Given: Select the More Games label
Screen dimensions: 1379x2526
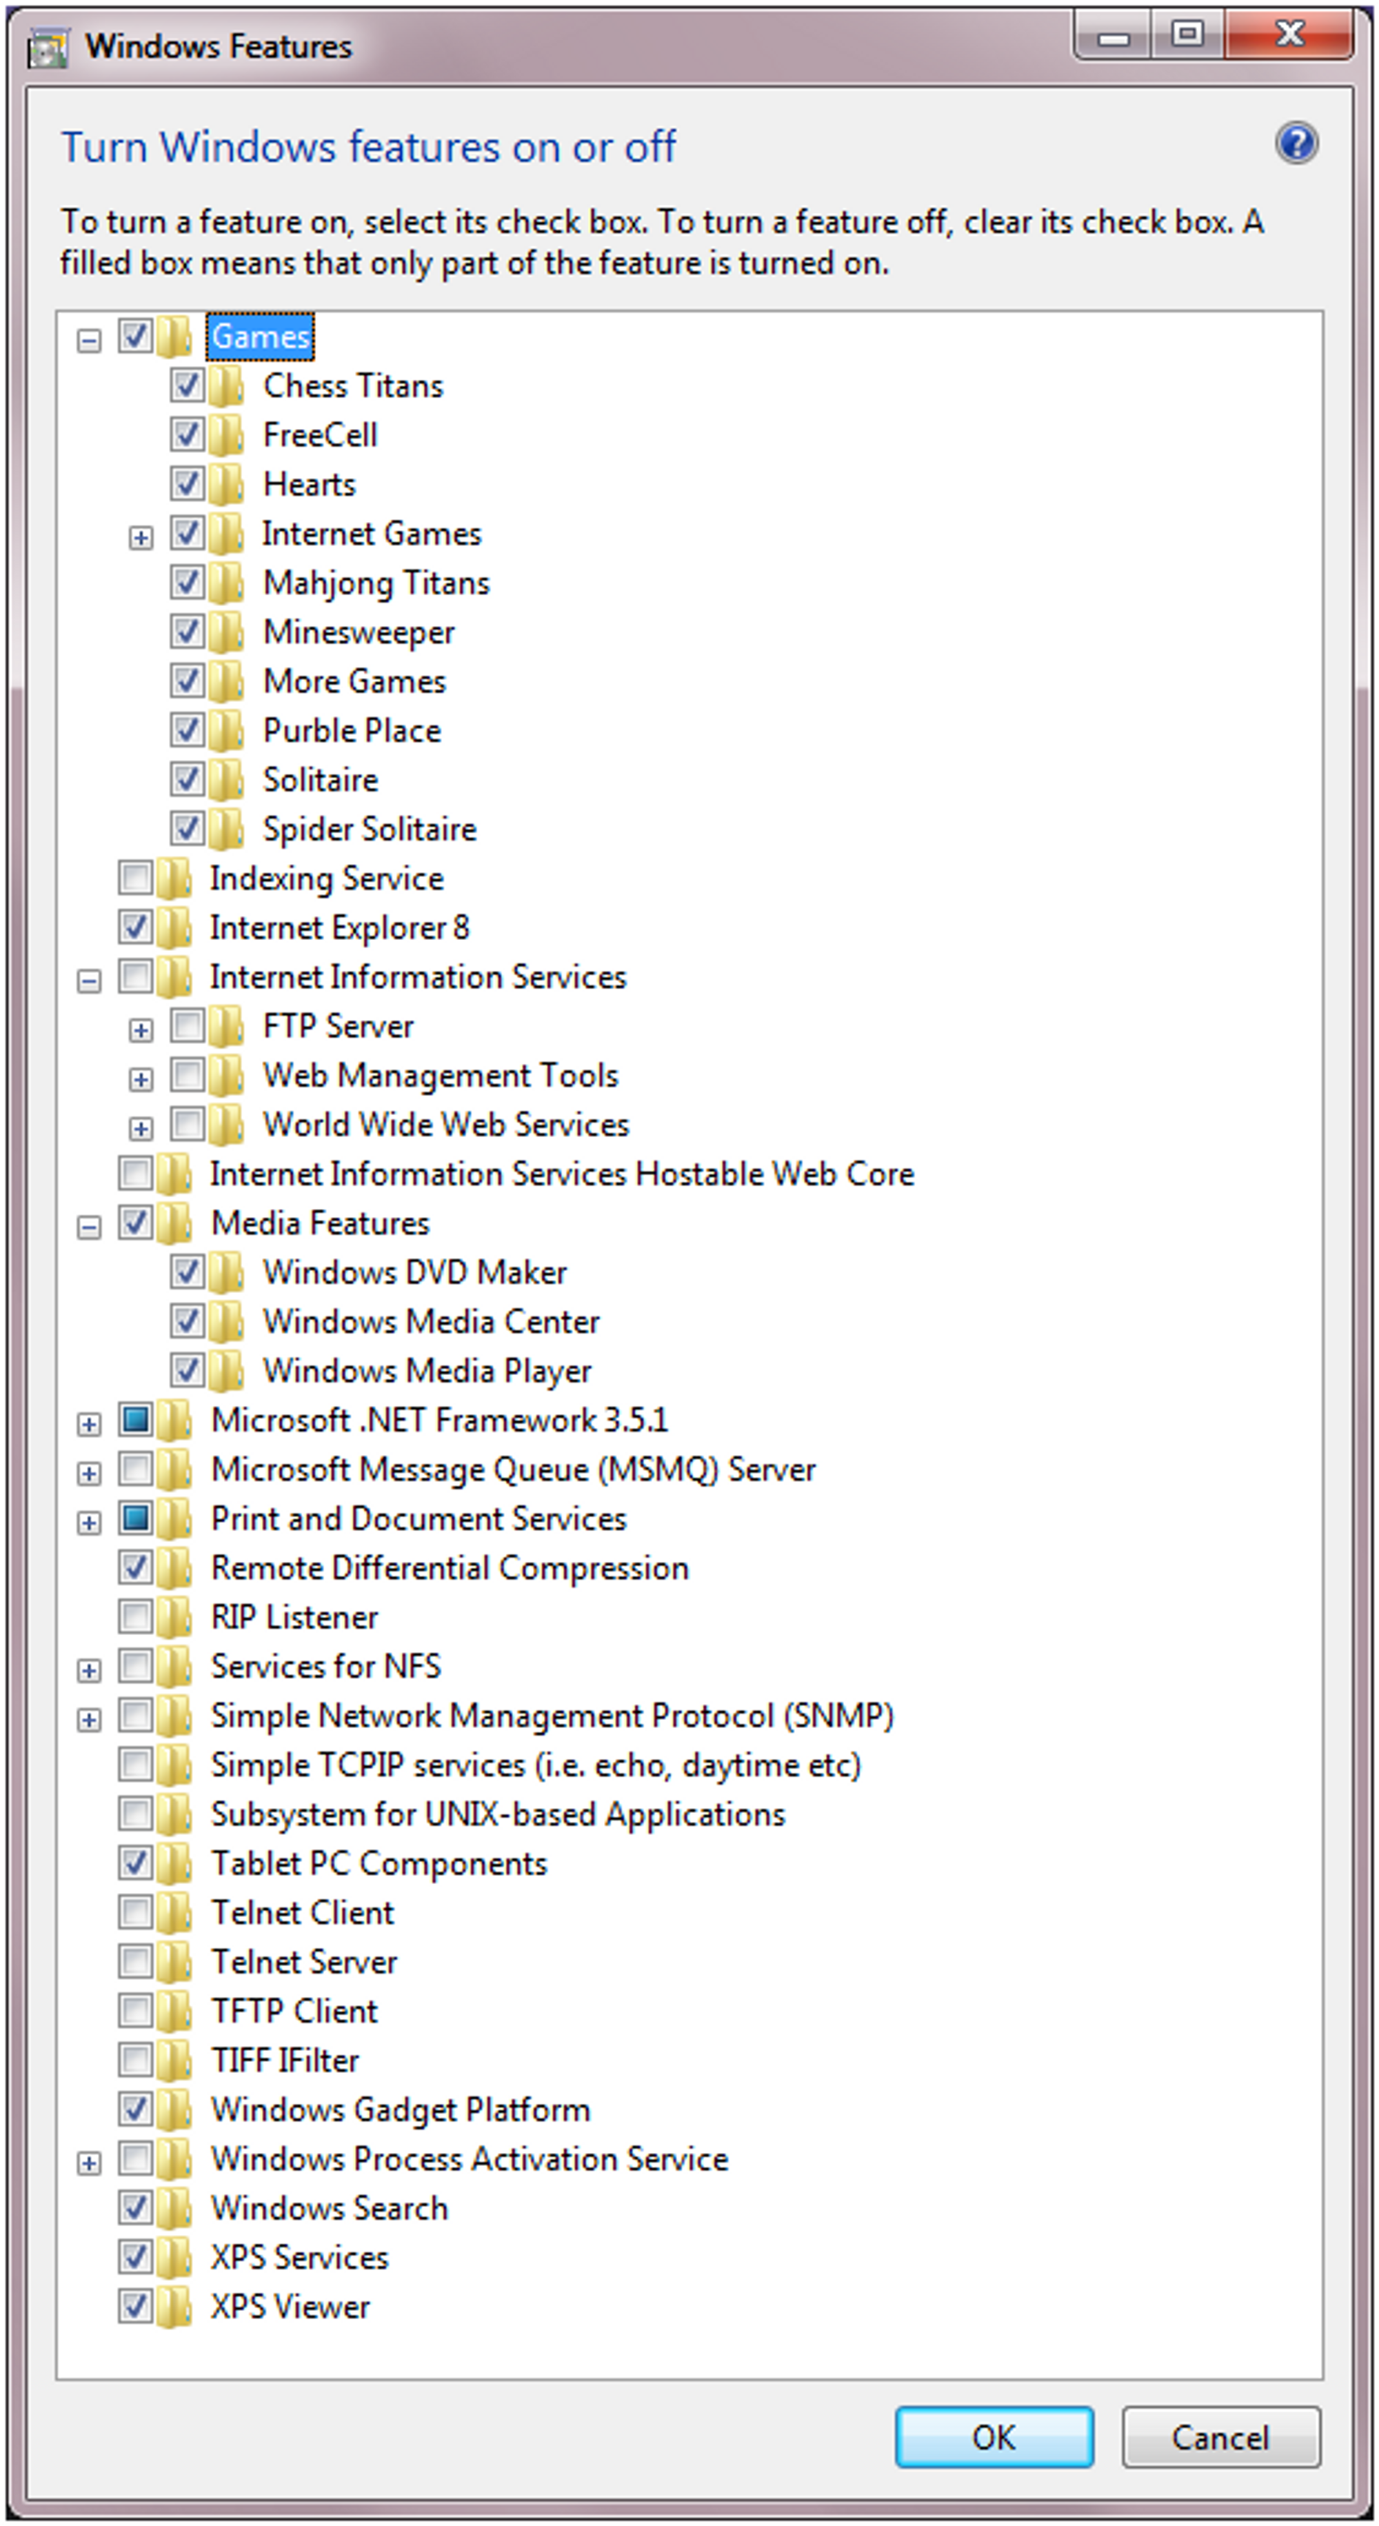Looking at the screenshot, I should point(354,681).
